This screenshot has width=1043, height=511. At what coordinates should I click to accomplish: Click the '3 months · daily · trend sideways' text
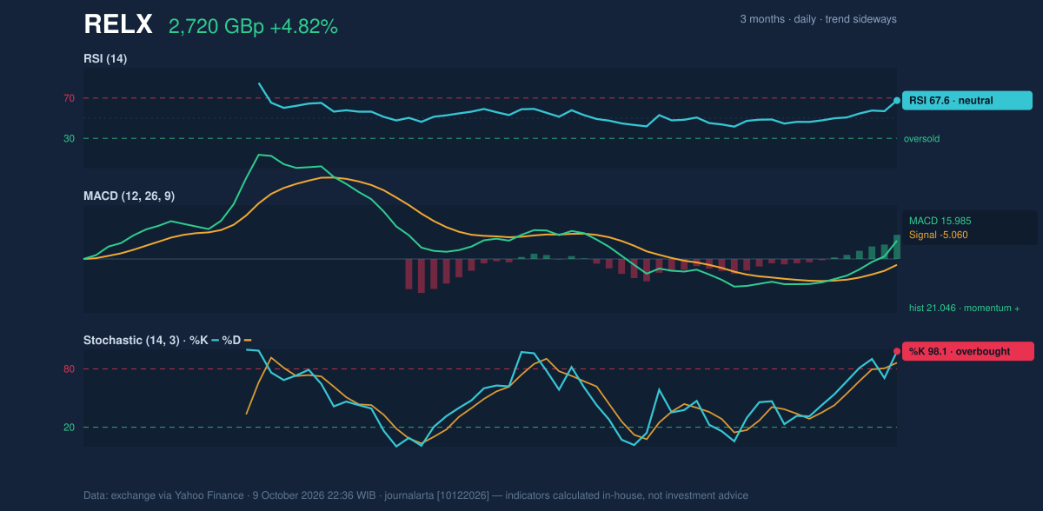pos(818,19)
